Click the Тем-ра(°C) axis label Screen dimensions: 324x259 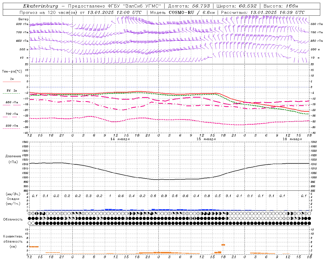point(12,72)
